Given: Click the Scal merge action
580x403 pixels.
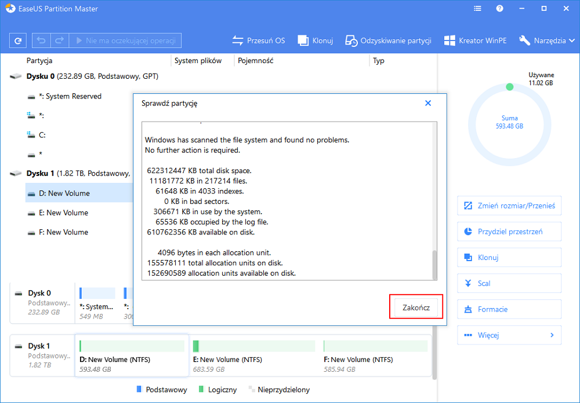Looking at the screenshot, I should coord(509,283).
